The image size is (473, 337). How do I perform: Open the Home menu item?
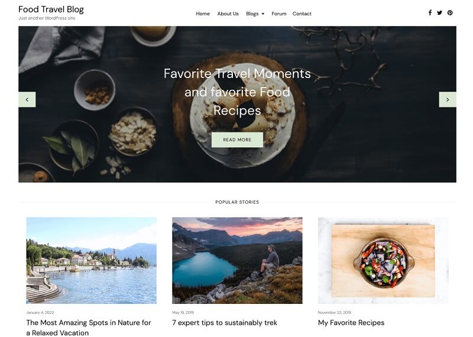tap(203, 14)
